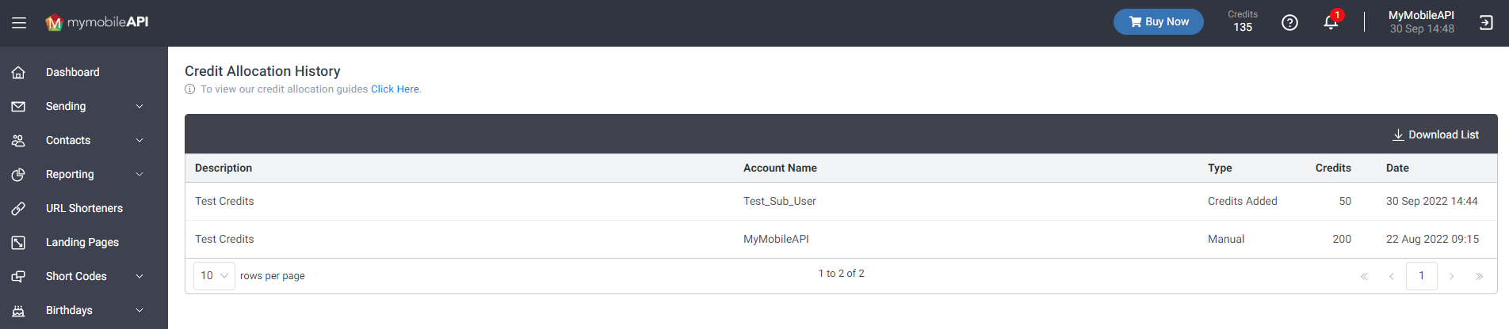
Task: Expand the Contacts submenu chevron
Action: tap(139, 141)
